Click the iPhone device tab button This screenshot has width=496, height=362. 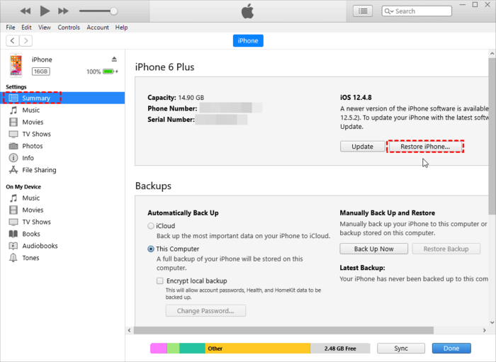[x=248, y=41]
